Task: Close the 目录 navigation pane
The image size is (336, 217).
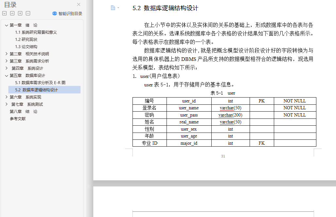Action: [x=79, y=5]
